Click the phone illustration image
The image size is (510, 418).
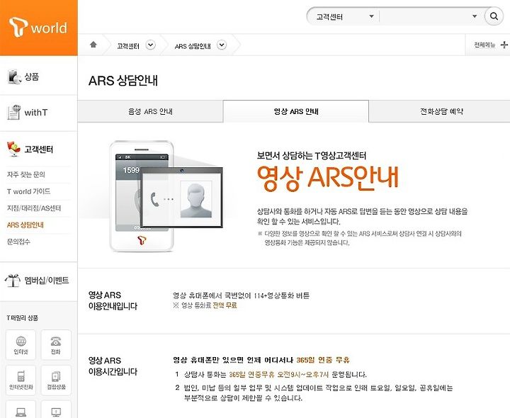(166, 196)
